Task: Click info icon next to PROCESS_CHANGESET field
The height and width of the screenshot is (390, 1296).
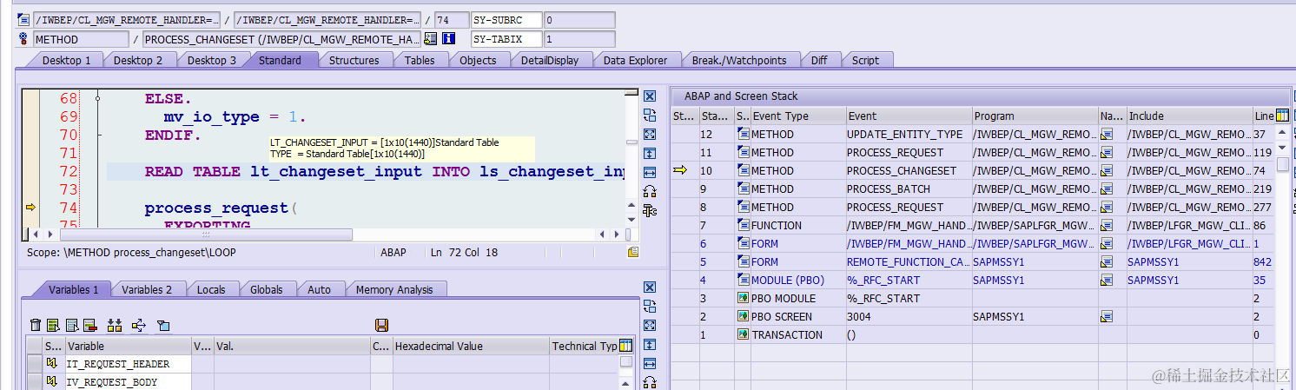Action: 448,38
